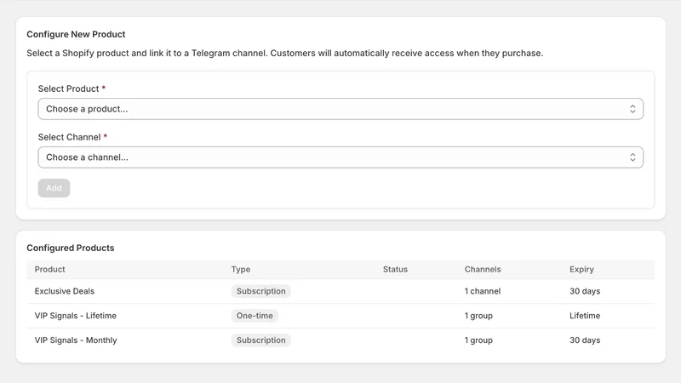The width and height of the screenshot is (681, 383).
Task: Click the Product column header
Action: (x=50, y=269)
